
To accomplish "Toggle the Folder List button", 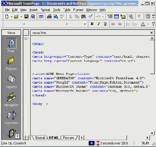I will click(41, 16).
